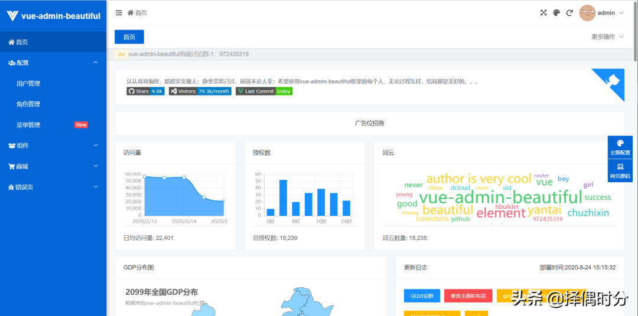
Task: Click the GitHub Stars badge
Action: click(x=145, y=91)
